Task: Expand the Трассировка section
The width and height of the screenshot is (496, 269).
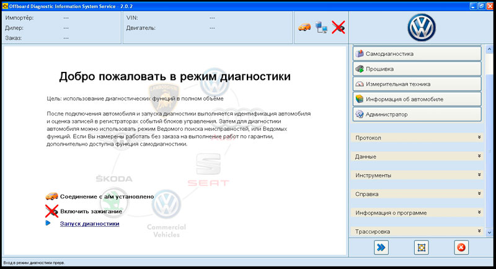Action: coord(417,231)
